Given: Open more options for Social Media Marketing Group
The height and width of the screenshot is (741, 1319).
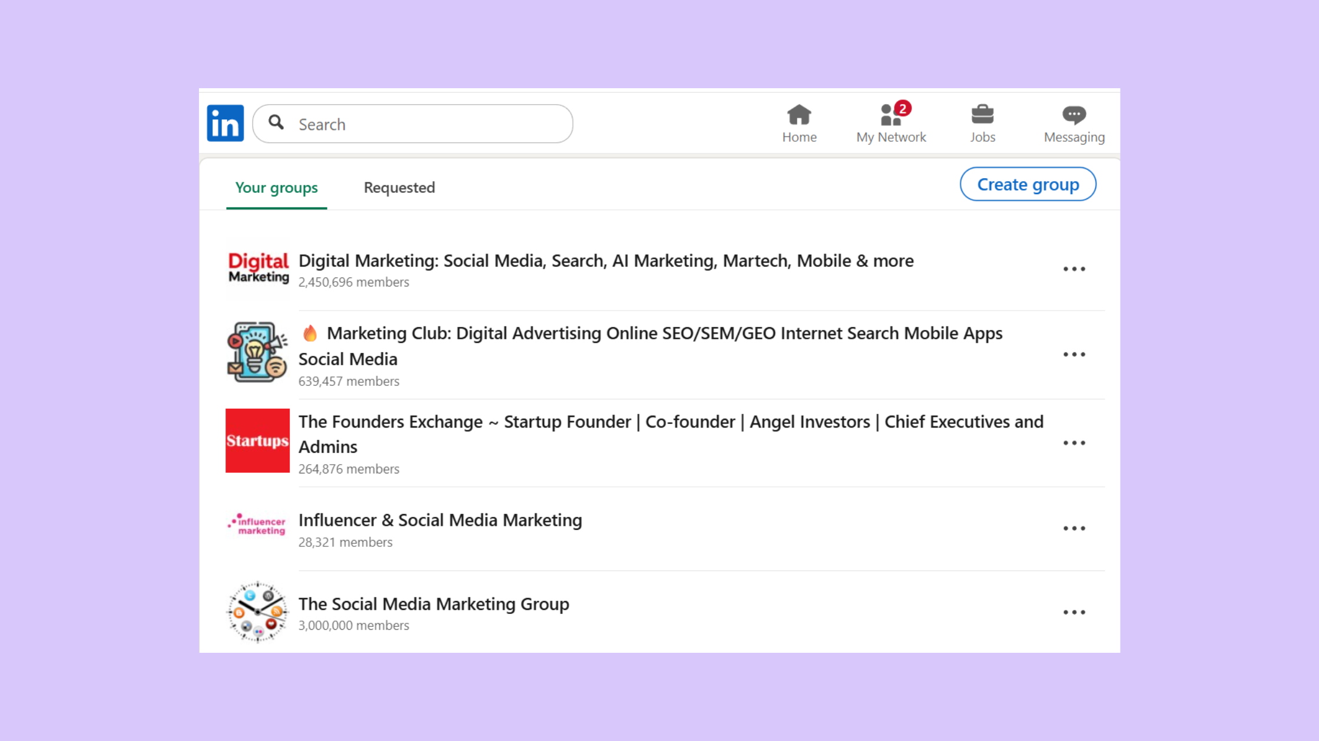Looking at the screenshot, I should tap(1074, 612).
